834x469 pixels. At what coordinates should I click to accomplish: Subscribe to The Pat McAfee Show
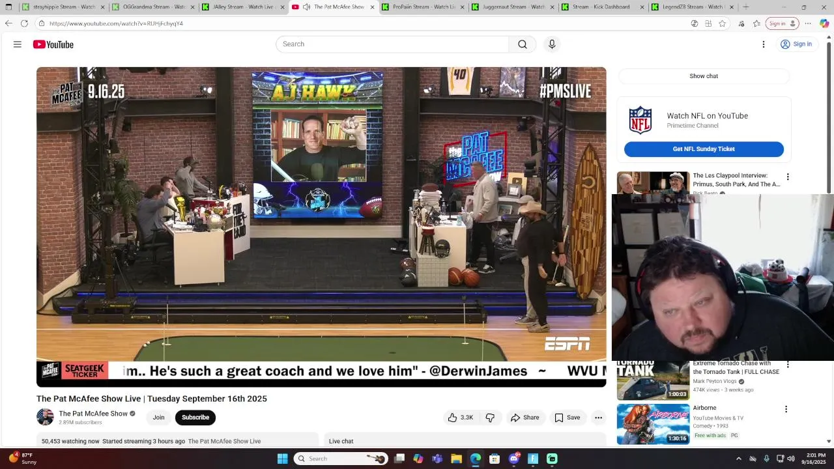pos(195,418)
